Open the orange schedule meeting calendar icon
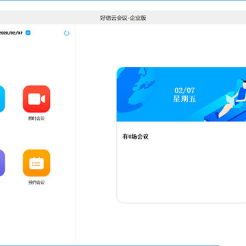The height and width of the screenshot is (246, 246). [x=36, y=163]
